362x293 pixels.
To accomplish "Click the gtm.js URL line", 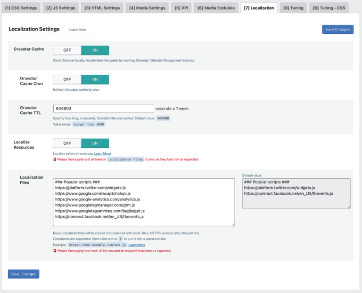I will point(95,205).
